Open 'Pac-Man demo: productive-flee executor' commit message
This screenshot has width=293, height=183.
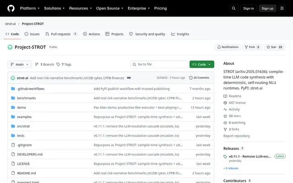(137, 108)
